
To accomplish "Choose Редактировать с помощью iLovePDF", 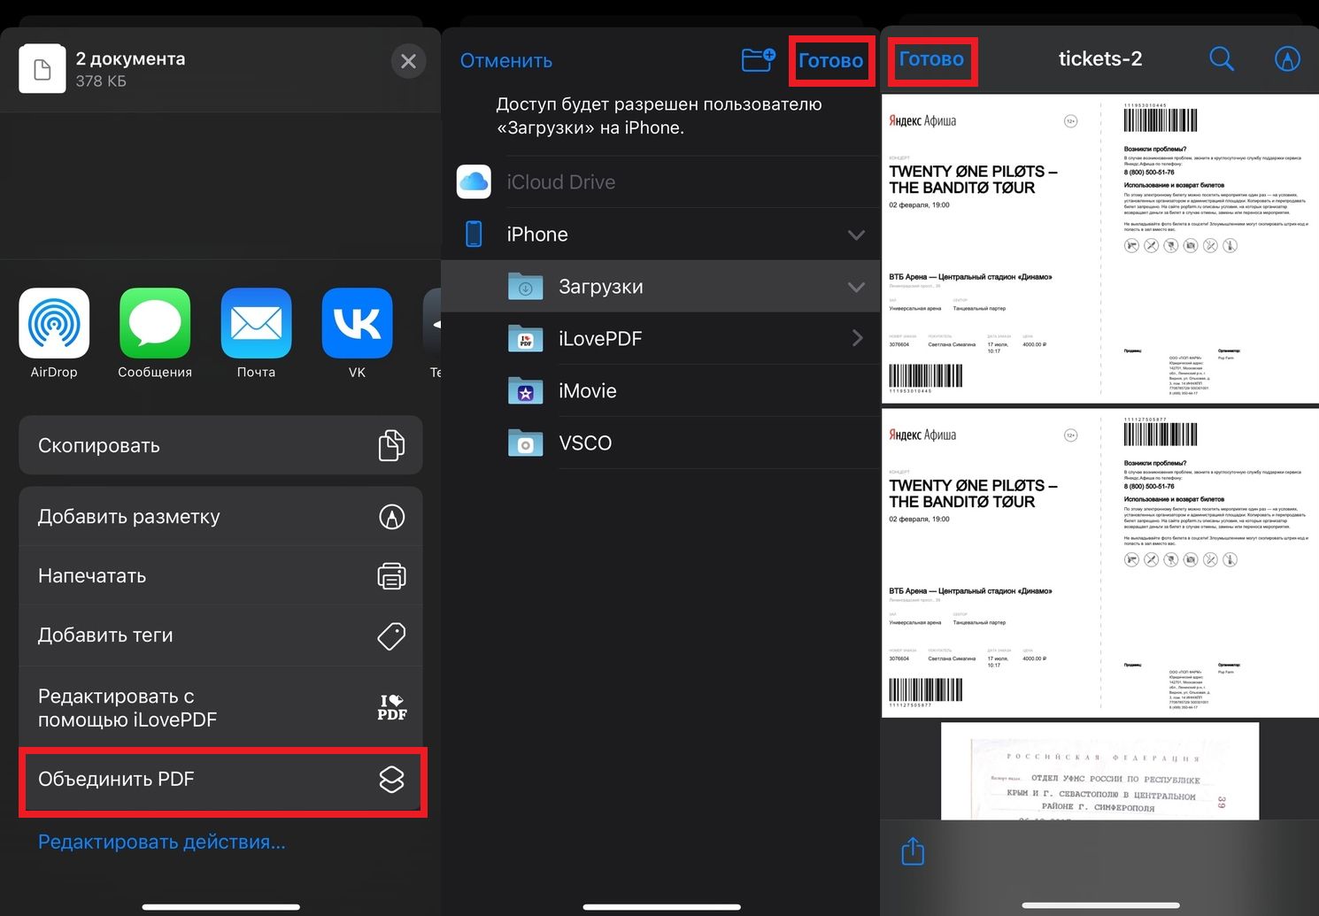I will pyautogui.click(x=220, y=707).
